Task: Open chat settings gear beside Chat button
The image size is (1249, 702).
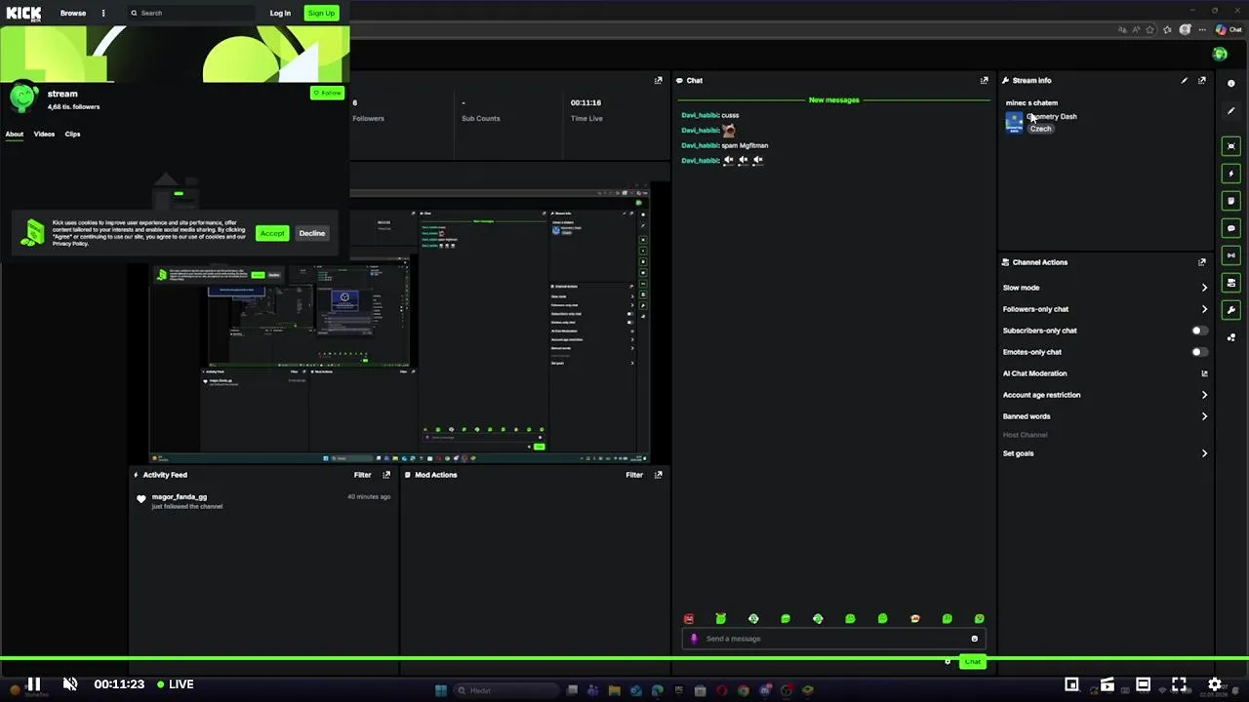Action: tap(947, 662)
